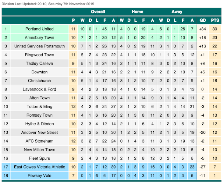
Task: Select the Laverstock & Ford row
Action: [111, 89]
